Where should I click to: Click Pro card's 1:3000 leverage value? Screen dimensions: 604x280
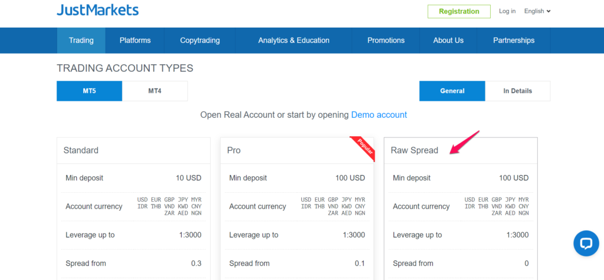(x=354, y=235)
